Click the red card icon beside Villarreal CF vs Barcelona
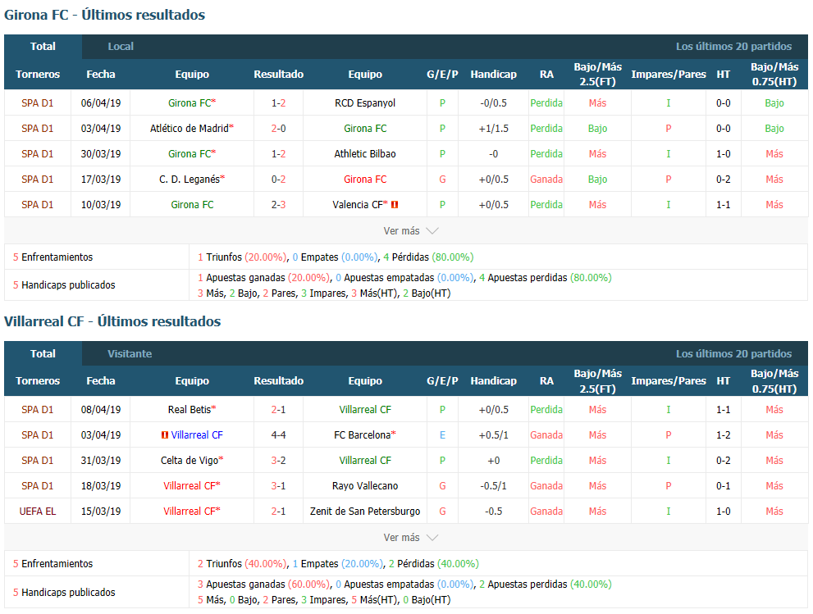 click(x=165, y=434)
